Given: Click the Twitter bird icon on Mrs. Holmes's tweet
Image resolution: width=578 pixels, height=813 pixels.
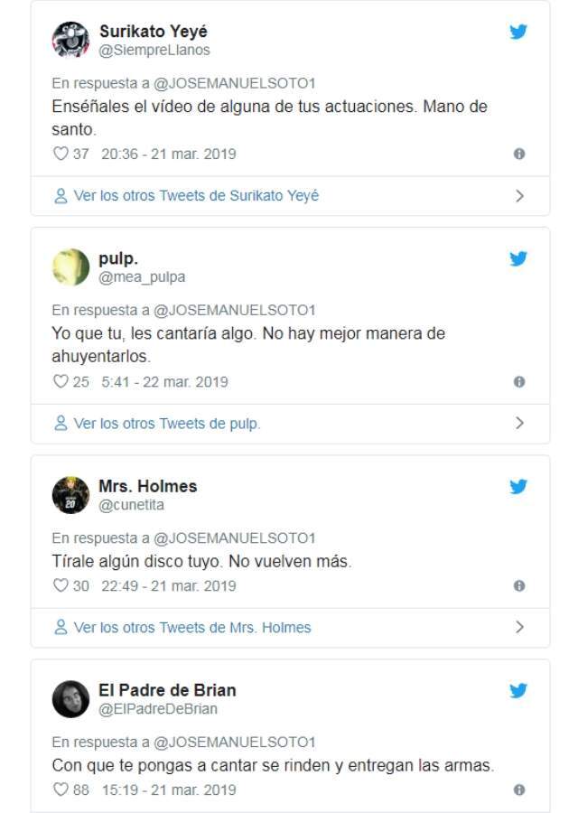Looking at the screenshot, I should [518, 486].
